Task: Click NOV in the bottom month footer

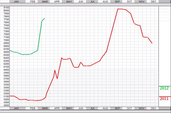Action: 142,108
